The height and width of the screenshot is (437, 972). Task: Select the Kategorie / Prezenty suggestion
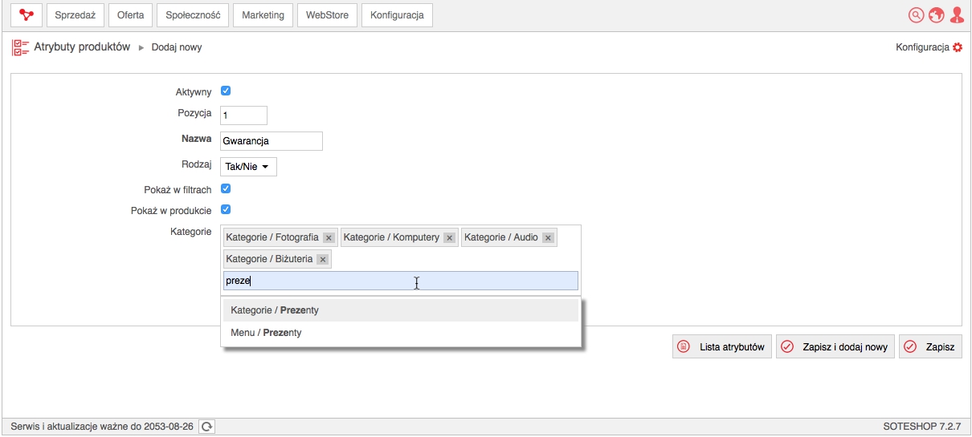point(401,310)
